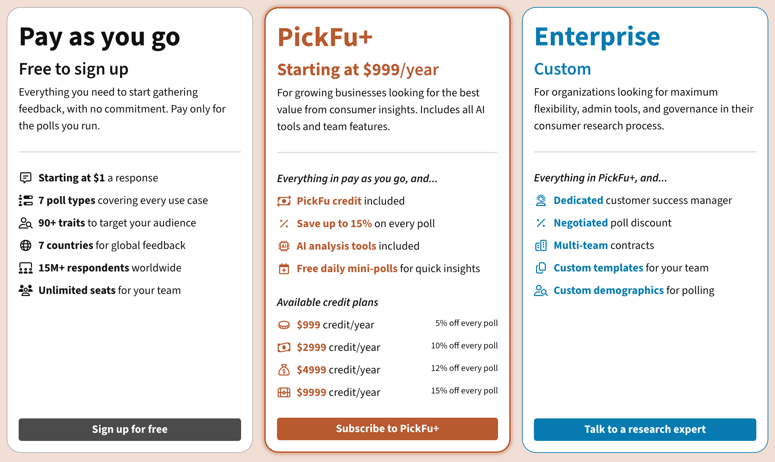Click the treasure chest icon beside $9999 credit/year
The height and width of the screenshot is (462, 775).
point(284,392)
